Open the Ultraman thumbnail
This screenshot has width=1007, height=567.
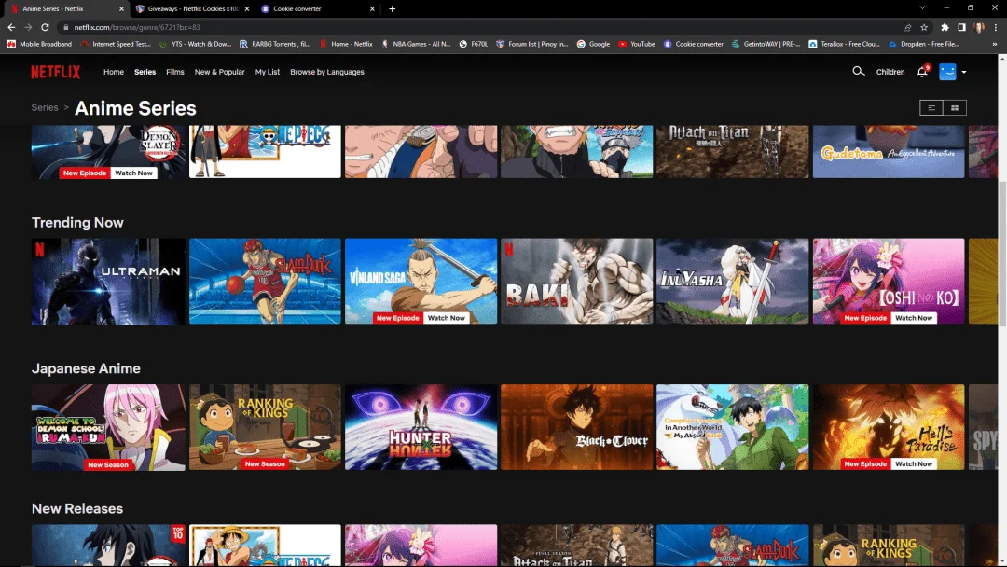108,282
